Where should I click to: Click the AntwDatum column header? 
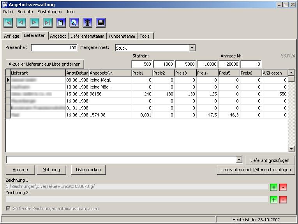[x=77, y=73]
